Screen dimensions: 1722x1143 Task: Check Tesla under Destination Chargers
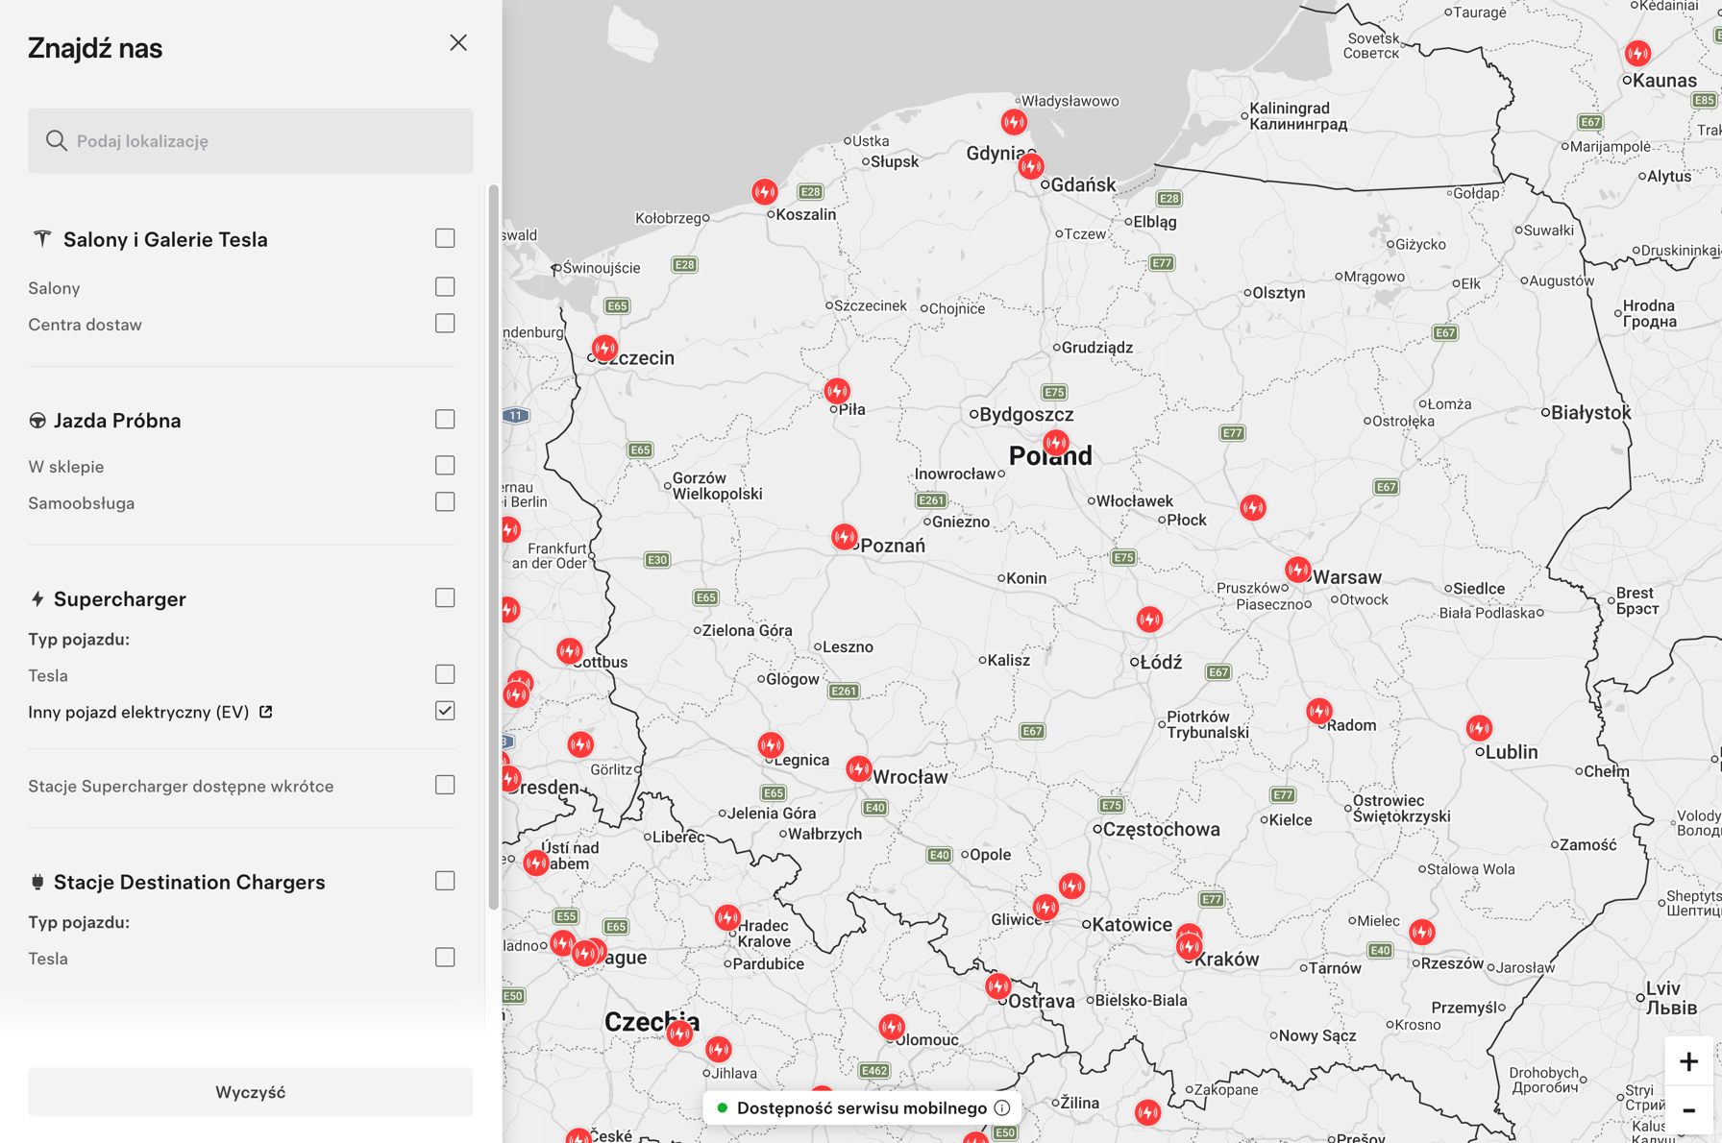(x=445, y=958)
